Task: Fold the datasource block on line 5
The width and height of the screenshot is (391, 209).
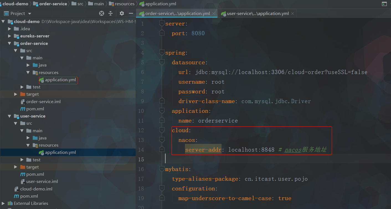Action: coord(162,63)
